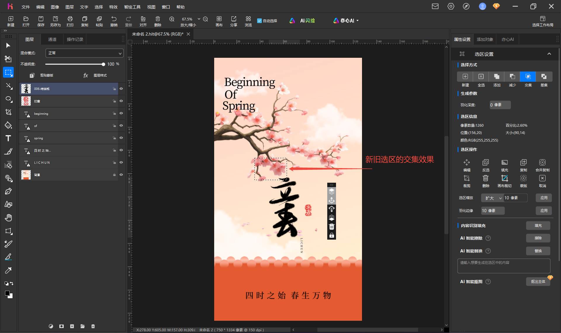Click the zoom in magnifier icon
This screenshot has width=561, height=333.
172,19
